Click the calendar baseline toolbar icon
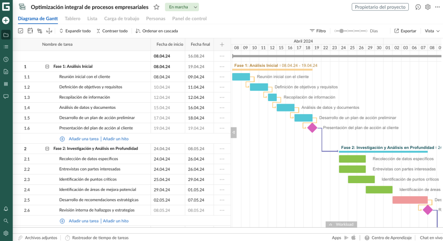 pos(30,31)
